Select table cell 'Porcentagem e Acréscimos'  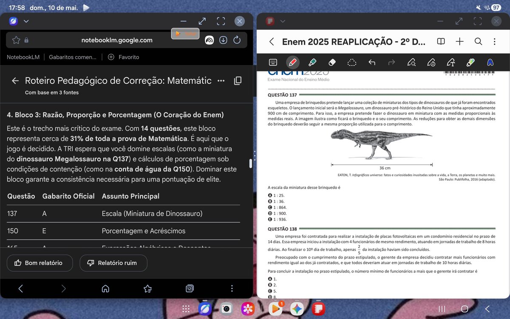click(x=144, y=231)
